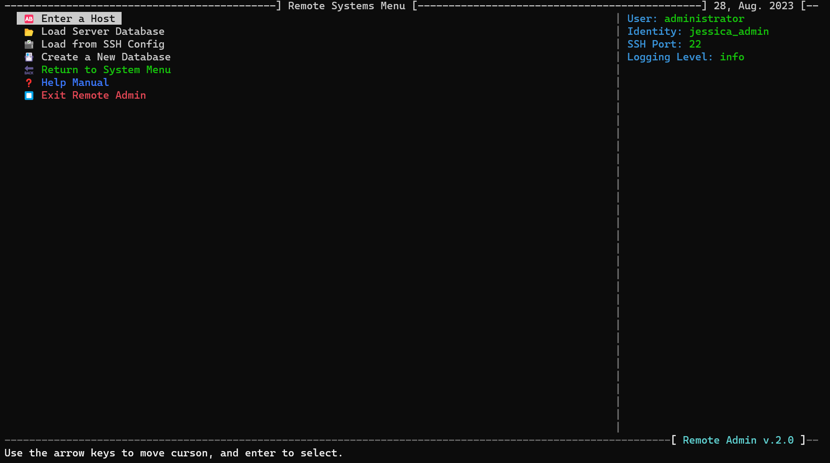Click the Identity: jessica_admin line
The width and height of the screenshot is (830, 463).
(698, 31)
